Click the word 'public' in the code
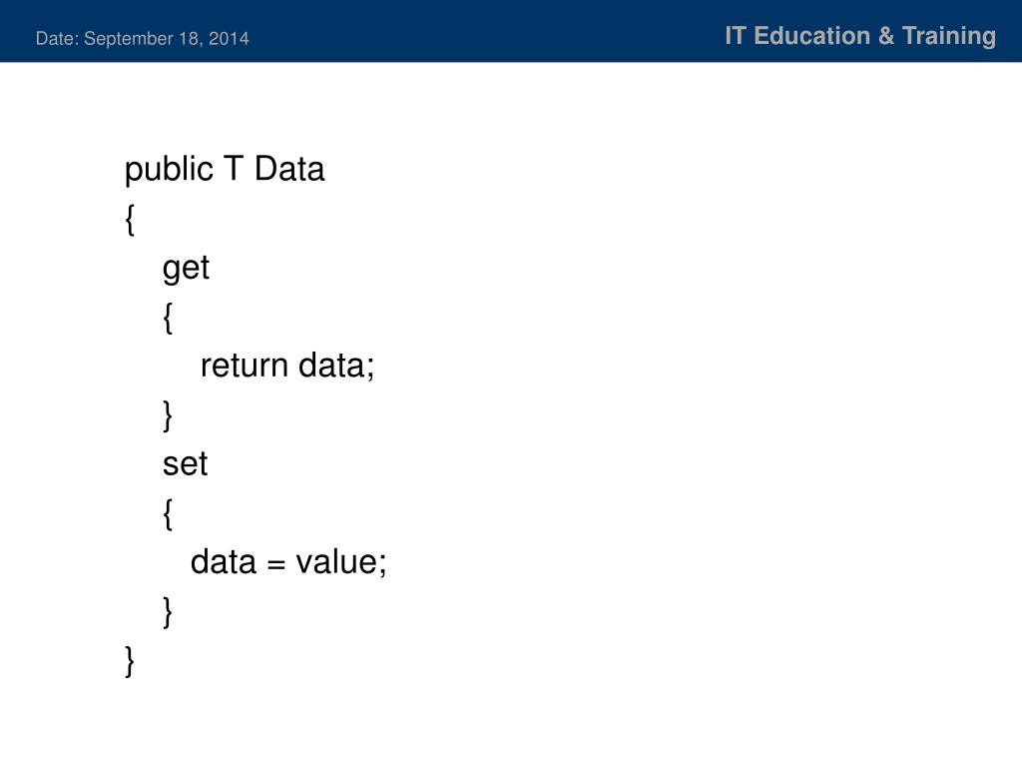The image size is (1022, 767). click(x=169, y=170)
